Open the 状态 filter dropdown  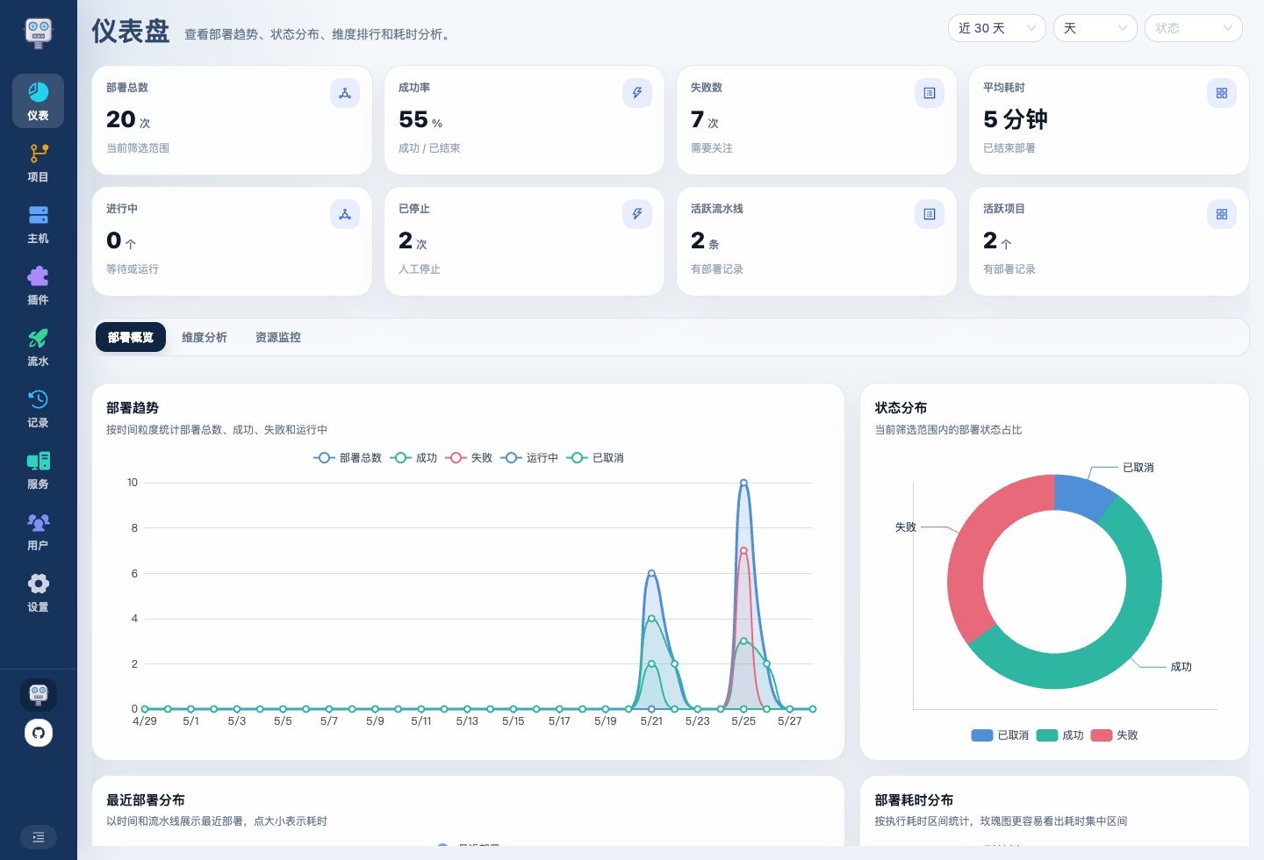tap(1194, 28)
